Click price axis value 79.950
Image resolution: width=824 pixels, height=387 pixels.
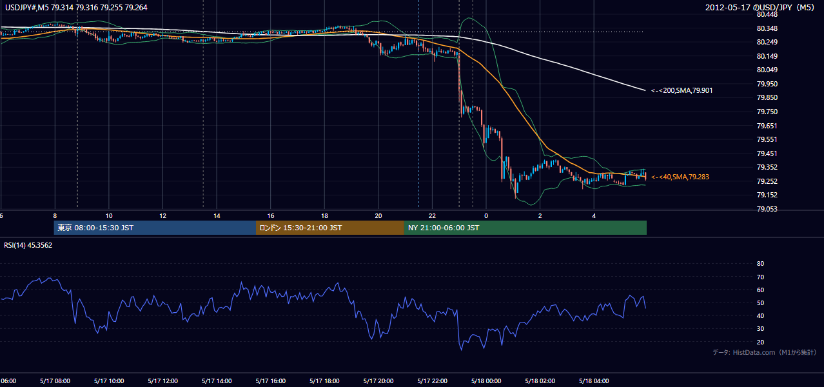(x=767, y=84)
